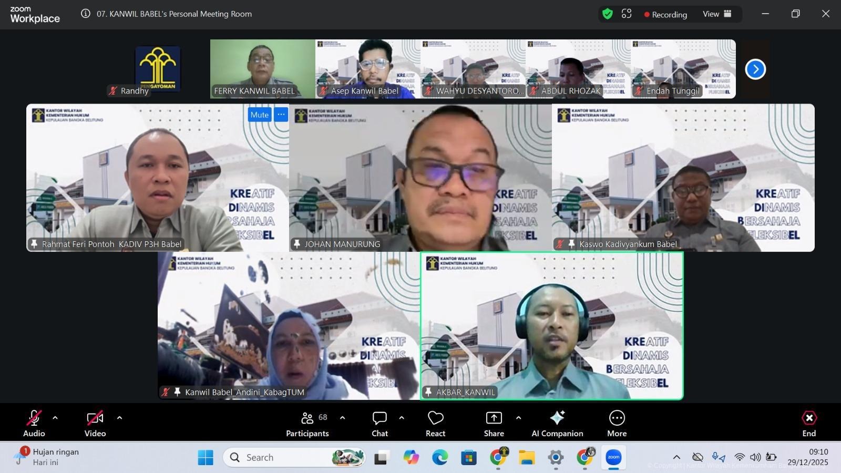Expand the Participants chevron
The height and width of the screenshot is (473, 841).
pos(343,418)
